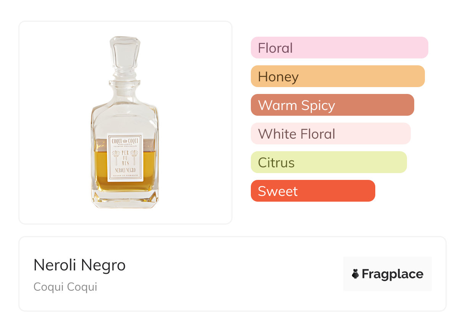Screen dimensions: 465x330
Task: Click the Coqui Coqui heading on bottle label
Action: pyautogui.click(x=125, y=141)
